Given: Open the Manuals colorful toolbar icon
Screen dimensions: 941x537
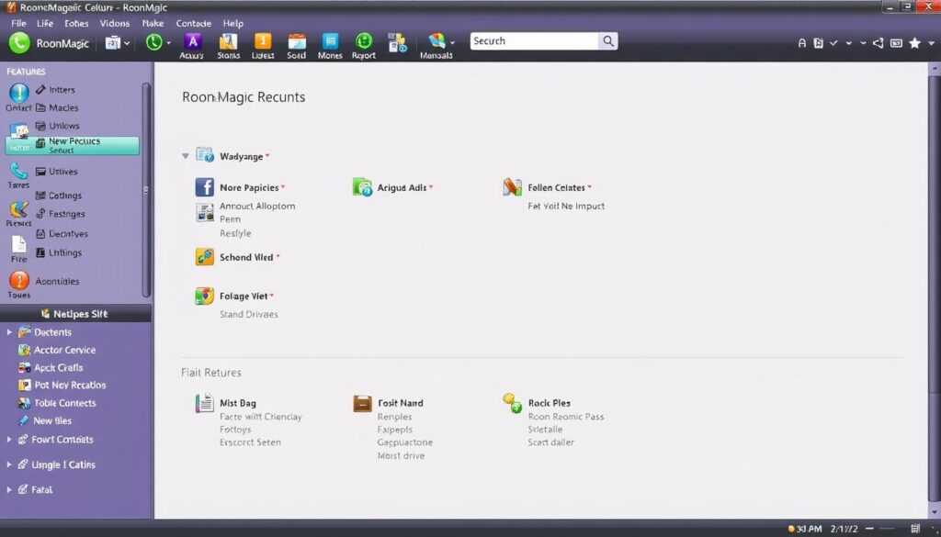Looking at the screenshot, I should click(436, 41).
